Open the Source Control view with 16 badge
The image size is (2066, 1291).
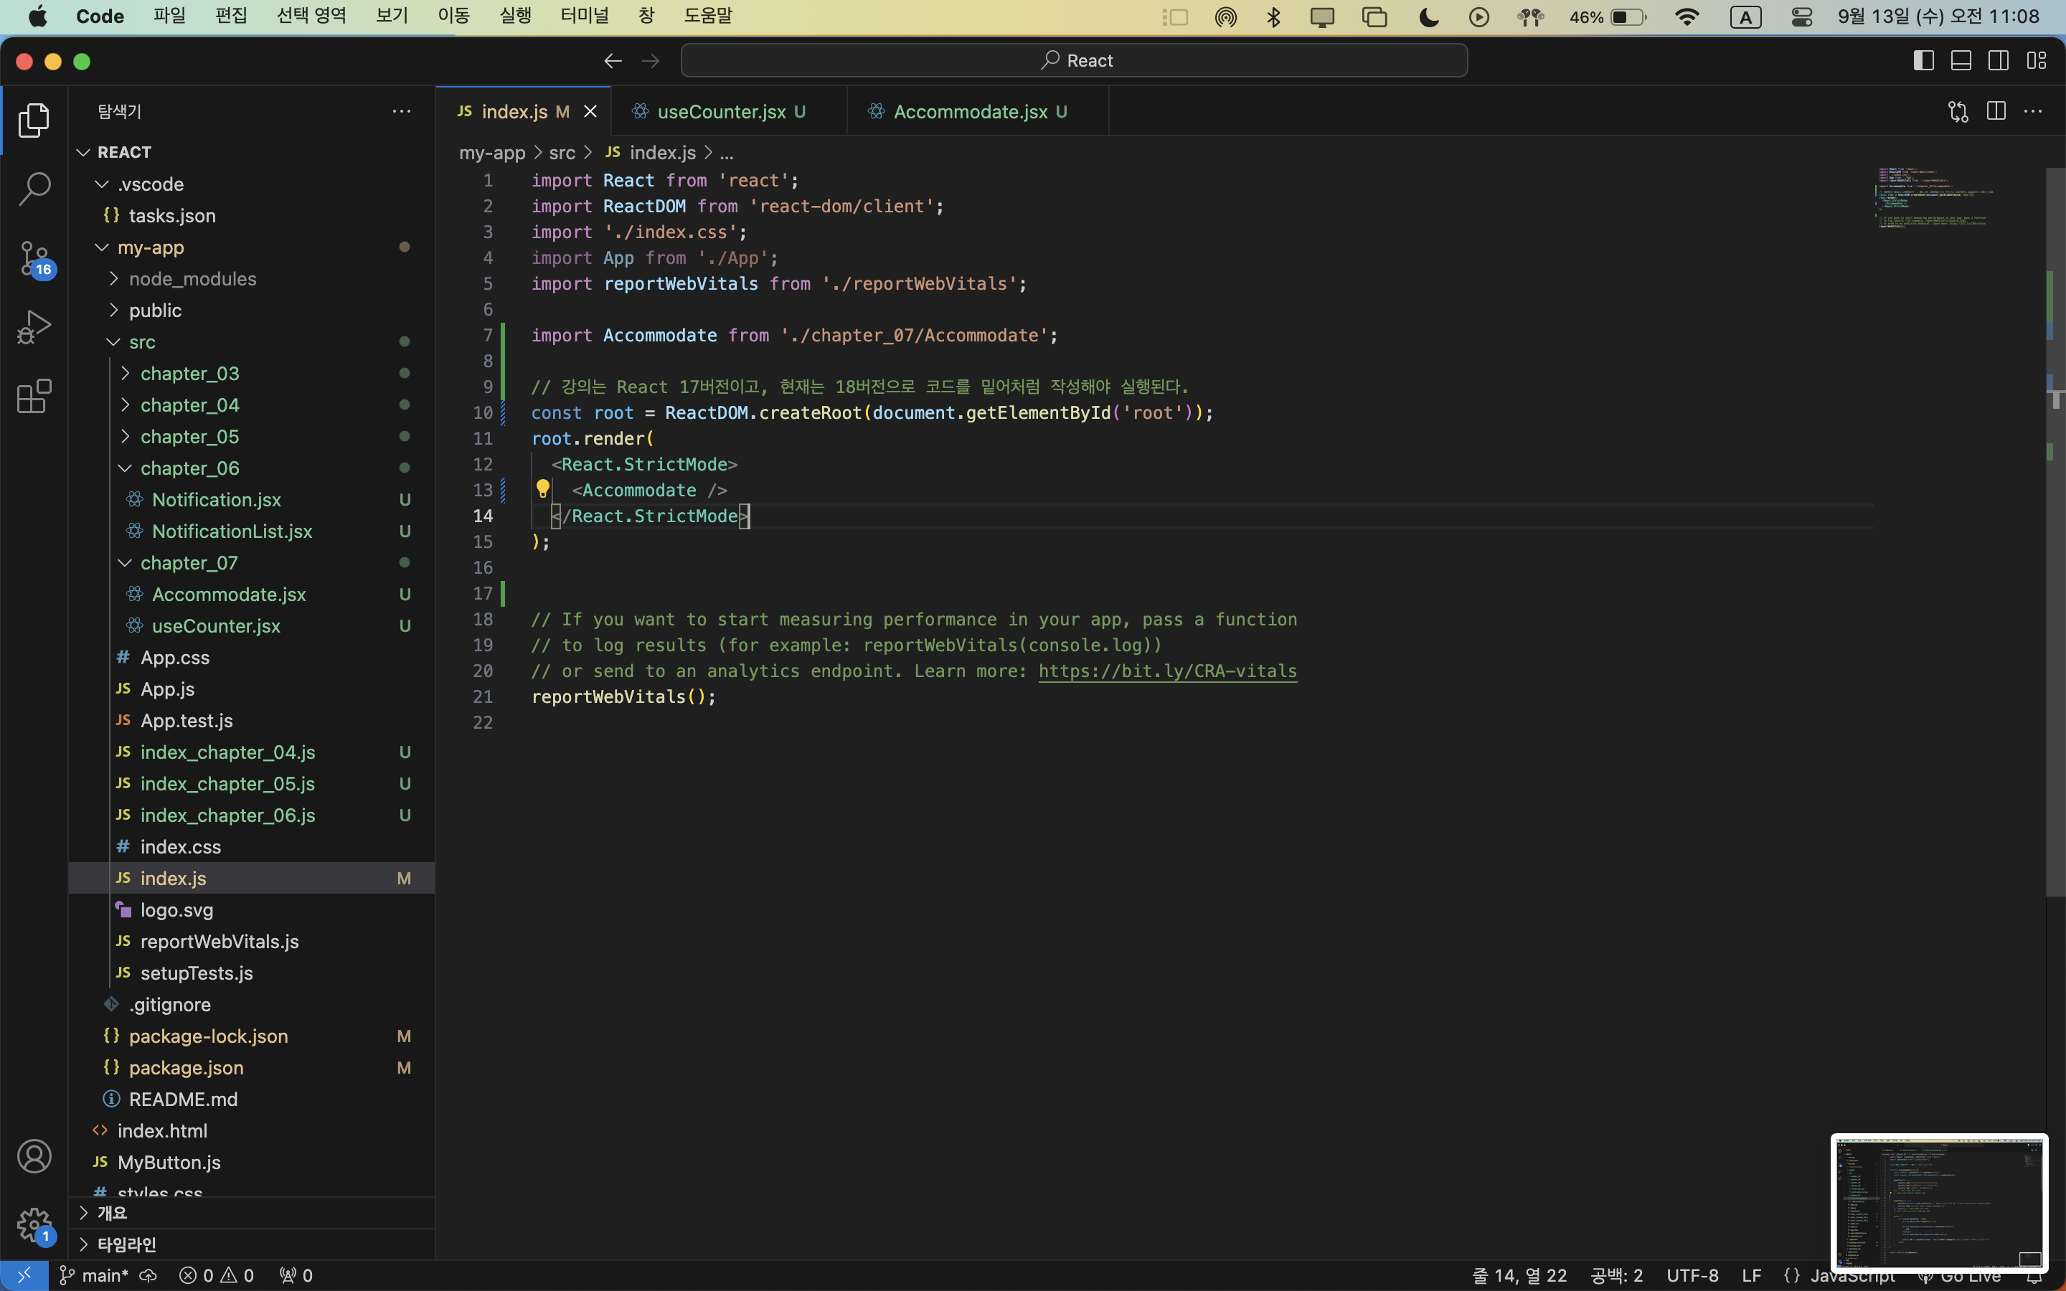point(34,257)
